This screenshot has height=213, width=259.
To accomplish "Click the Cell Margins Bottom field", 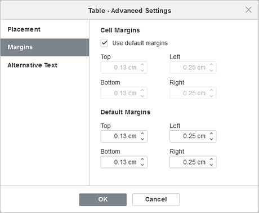I will coord(124,93).
